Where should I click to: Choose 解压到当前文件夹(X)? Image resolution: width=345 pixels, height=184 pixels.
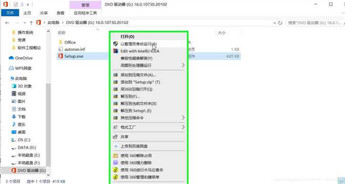[148, 104]
